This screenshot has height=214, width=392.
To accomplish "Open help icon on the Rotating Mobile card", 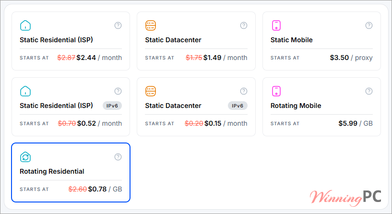I will (x=369, y=91).
